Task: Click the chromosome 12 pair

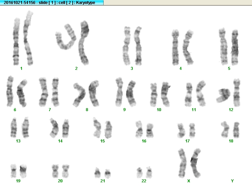Action: point(228,93)
